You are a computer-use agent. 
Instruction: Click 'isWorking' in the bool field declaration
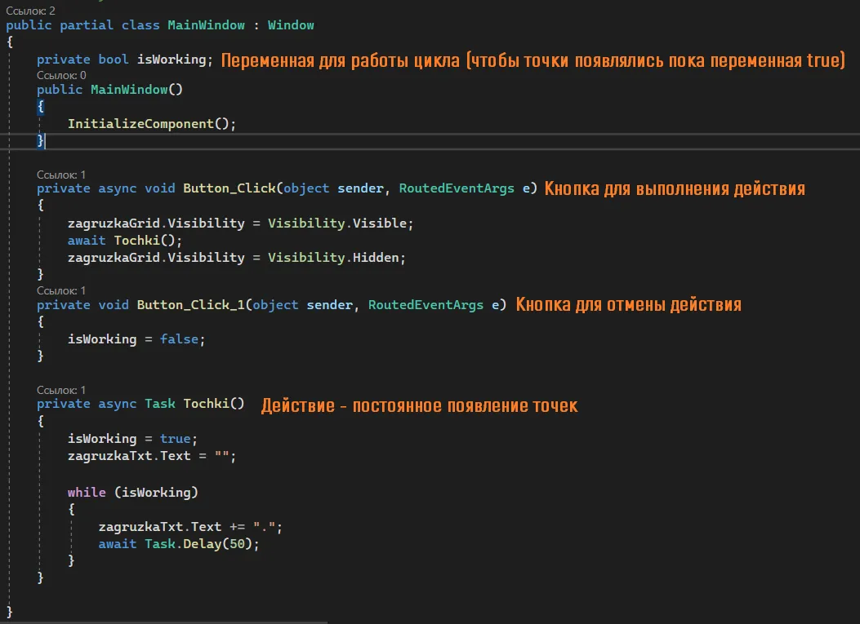(x=172, y=60)
